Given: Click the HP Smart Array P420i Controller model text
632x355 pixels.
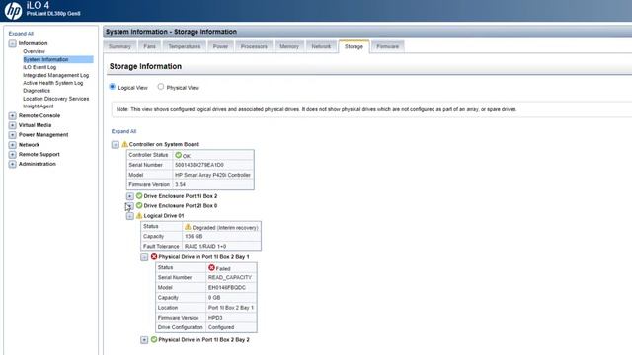Looking at the screenshot, I should [x=212, y=175].
